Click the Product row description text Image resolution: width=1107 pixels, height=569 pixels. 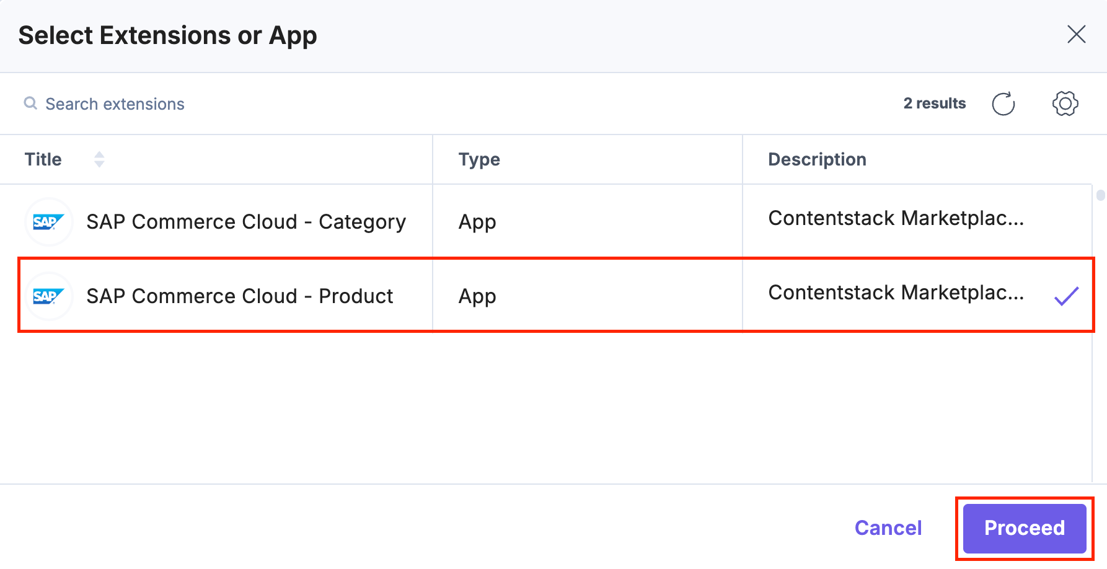pos(896,293)
